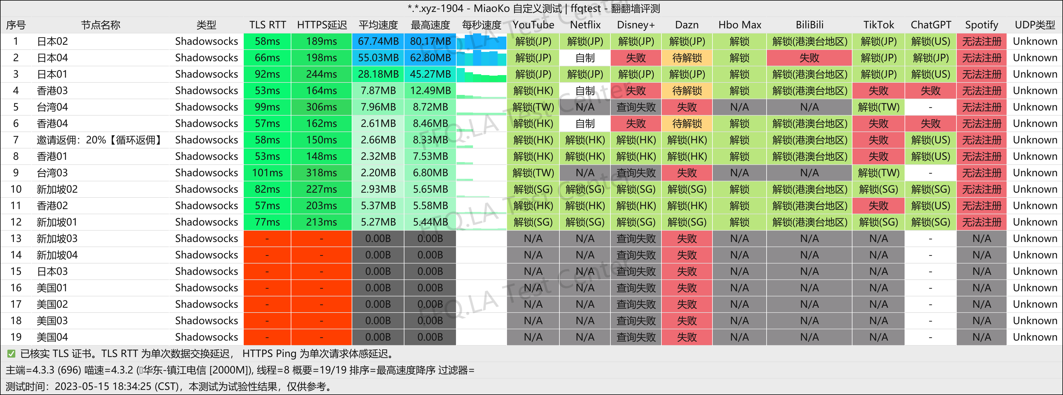
Task: Click the per-second speed chart for 日本04
Action: tap(481, 58)
